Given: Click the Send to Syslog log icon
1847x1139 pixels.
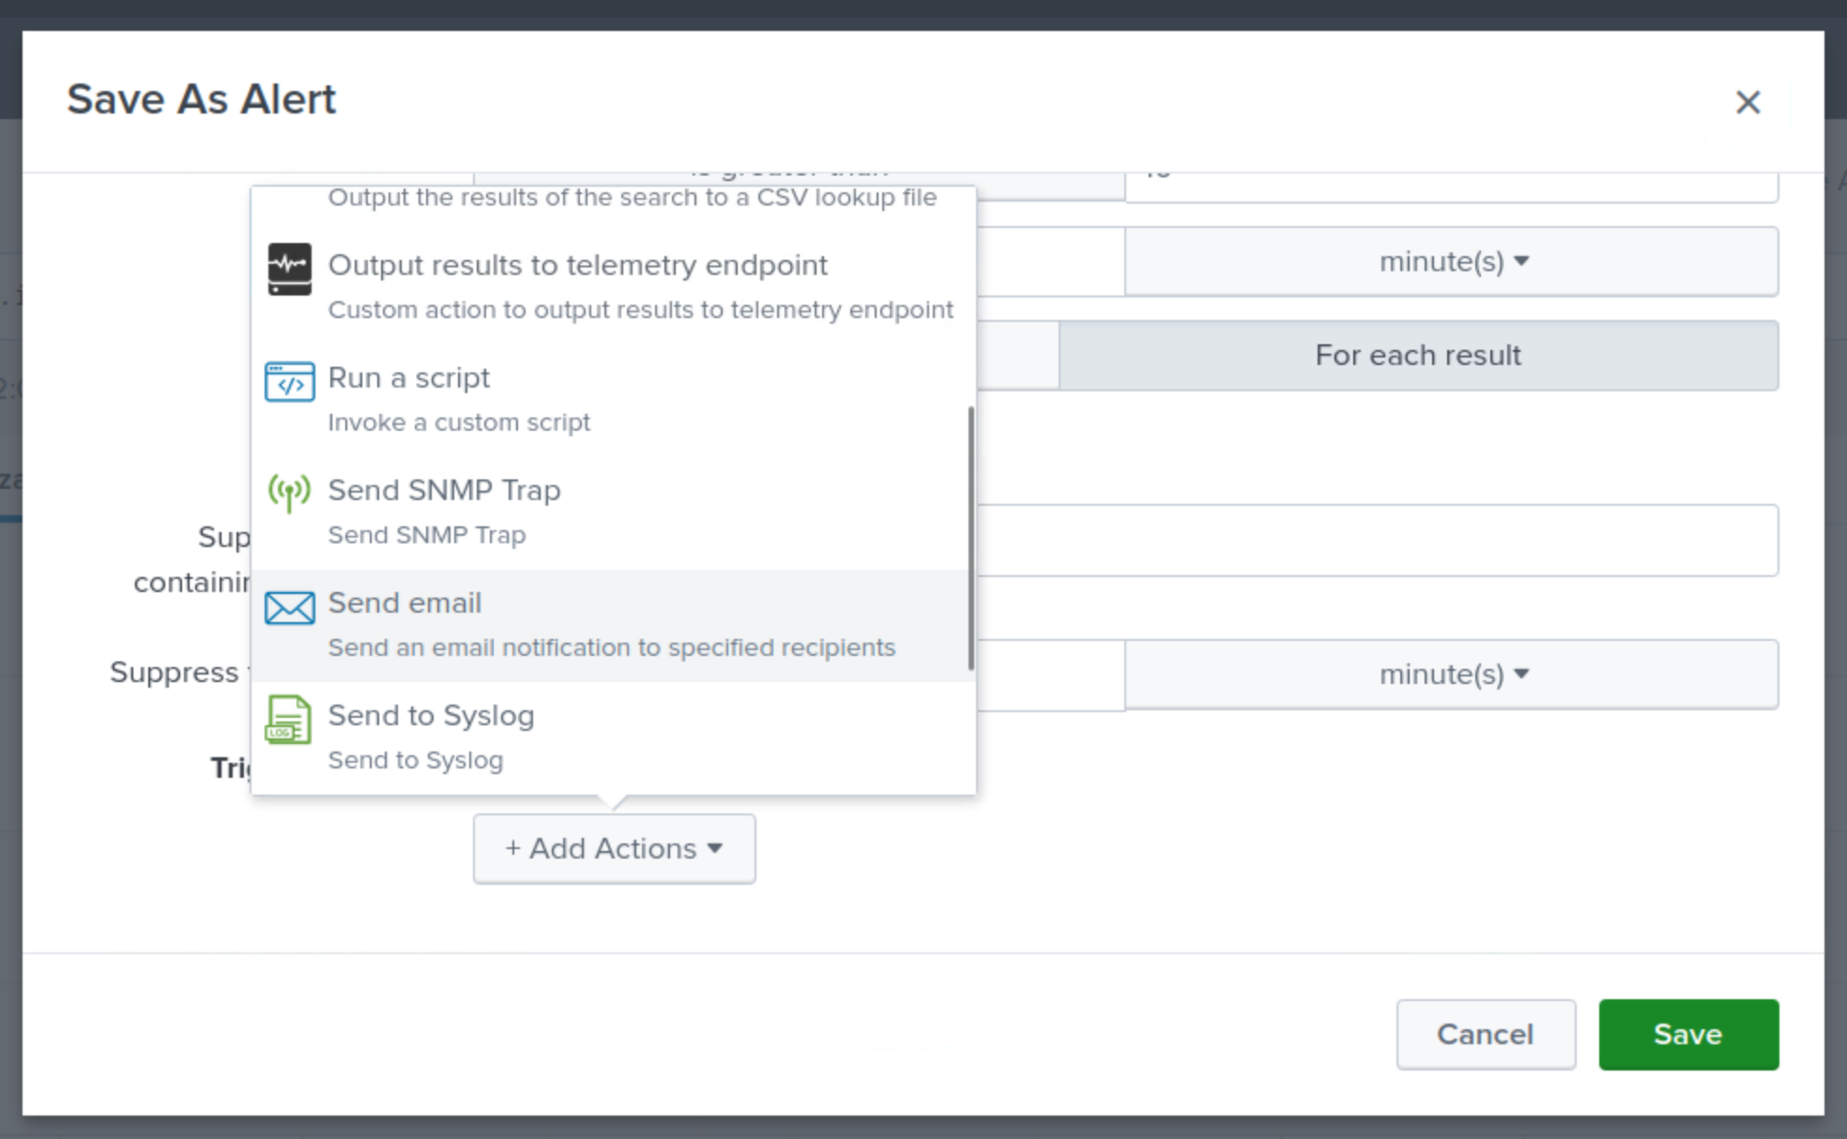Looking at the screenshot, I should 288,720.
